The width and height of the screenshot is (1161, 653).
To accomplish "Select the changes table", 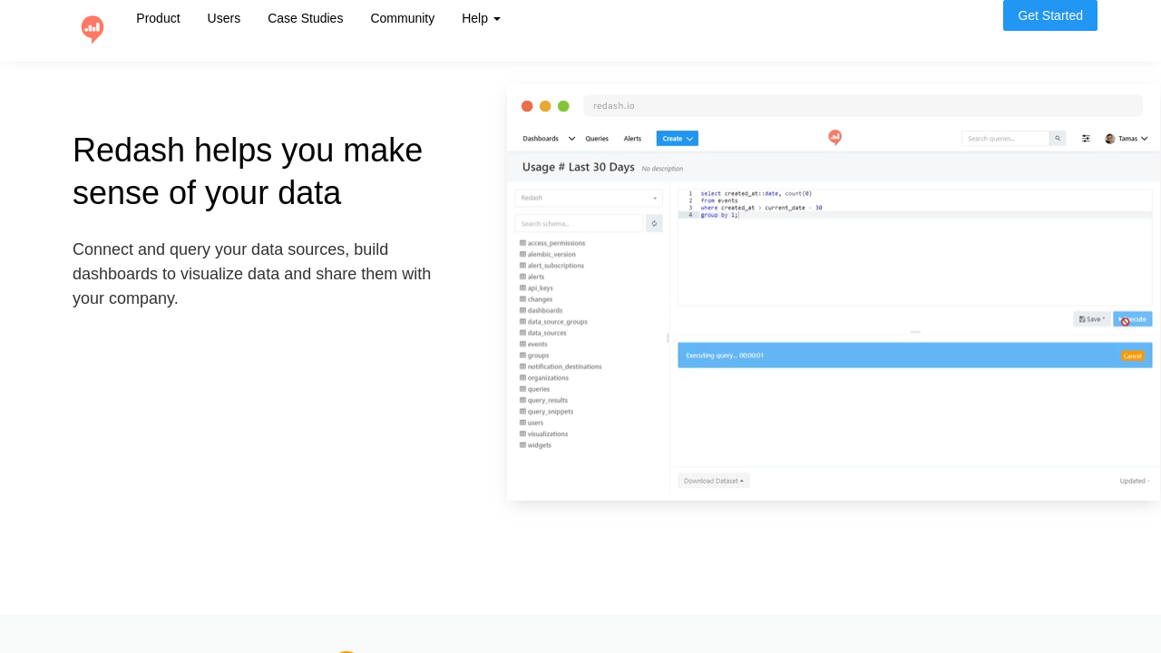I will [x=536, y=299].
